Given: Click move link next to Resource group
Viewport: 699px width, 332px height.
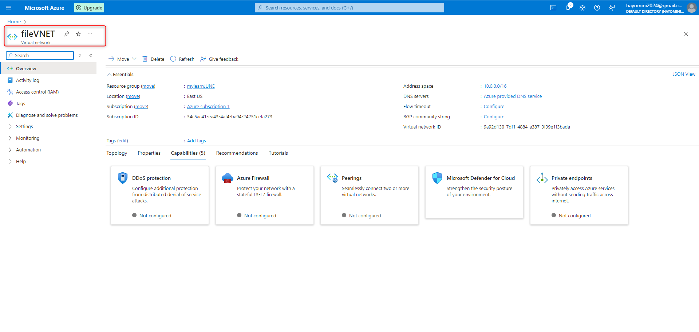Looking at the screenshot, I should 148,86.
